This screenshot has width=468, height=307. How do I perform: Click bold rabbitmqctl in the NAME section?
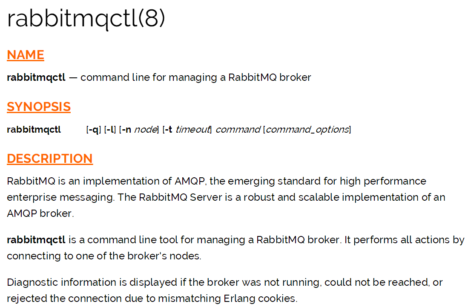36,78
